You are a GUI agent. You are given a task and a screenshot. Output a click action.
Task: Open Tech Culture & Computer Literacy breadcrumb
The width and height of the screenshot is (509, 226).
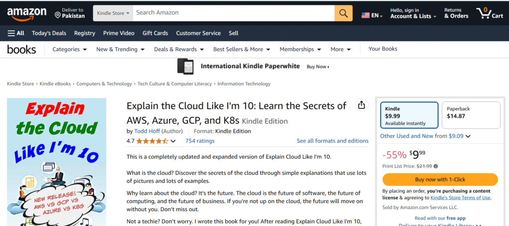point(174,83)
